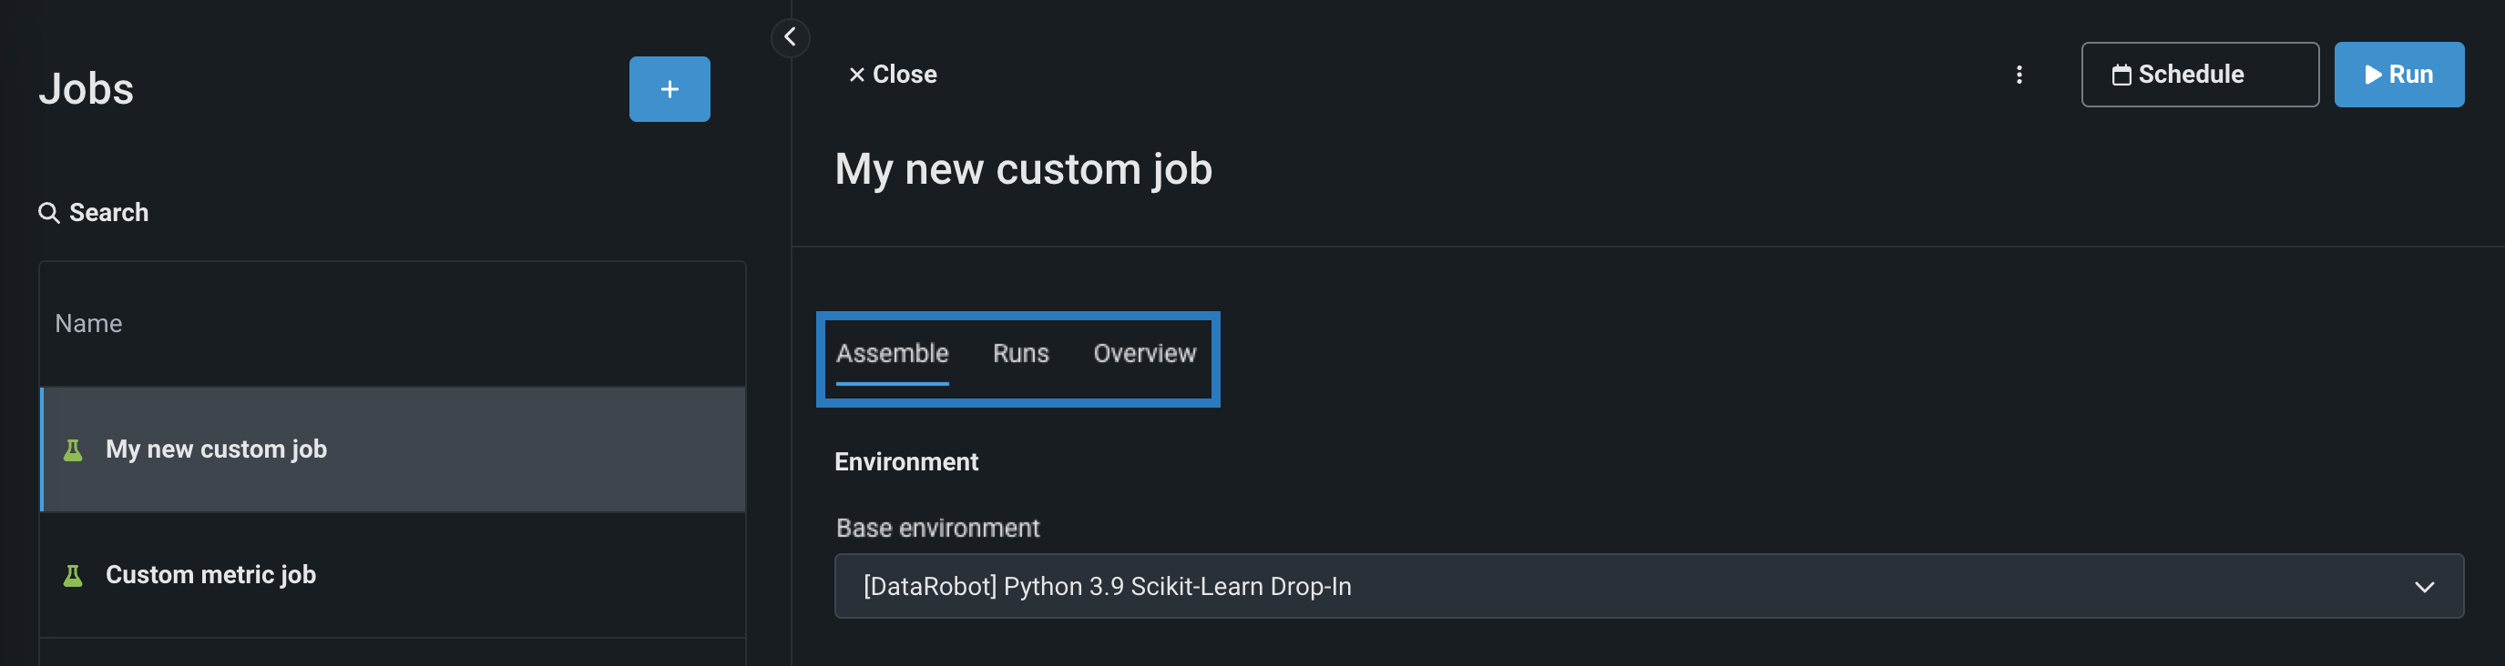Click flask icon beside My new custom job
The width and height of the screenshot is (2505, 666).
(73, 449)
